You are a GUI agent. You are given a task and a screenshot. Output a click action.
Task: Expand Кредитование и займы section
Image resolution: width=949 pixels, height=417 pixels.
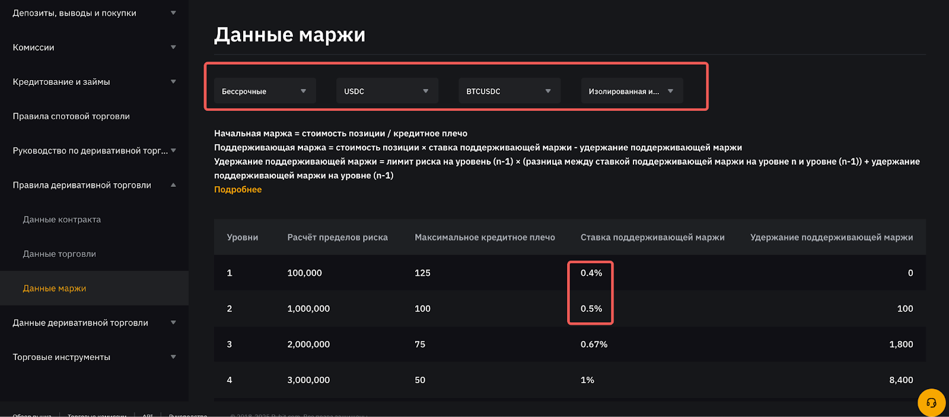tap(94, 82)
